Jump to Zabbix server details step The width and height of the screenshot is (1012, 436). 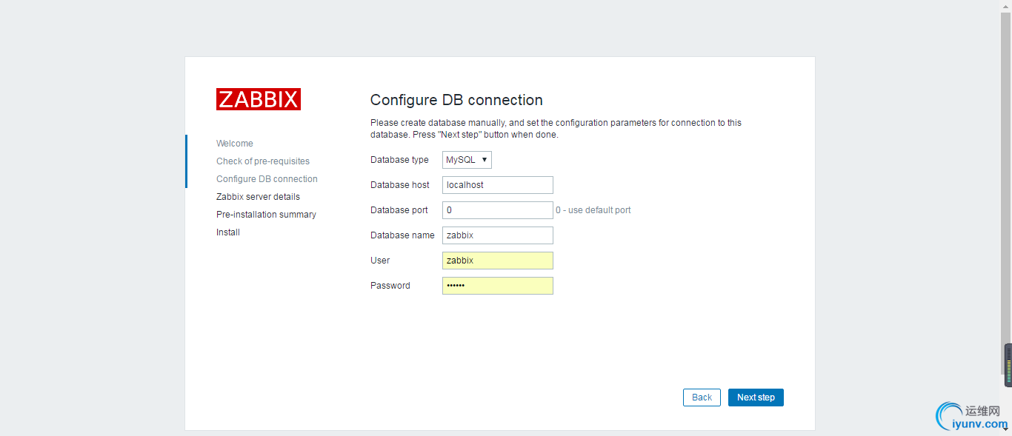tap(258, 197)
